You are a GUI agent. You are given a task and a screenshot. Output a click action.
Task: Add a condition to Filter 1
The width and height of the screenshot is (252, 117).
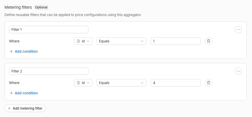point(26,51)
